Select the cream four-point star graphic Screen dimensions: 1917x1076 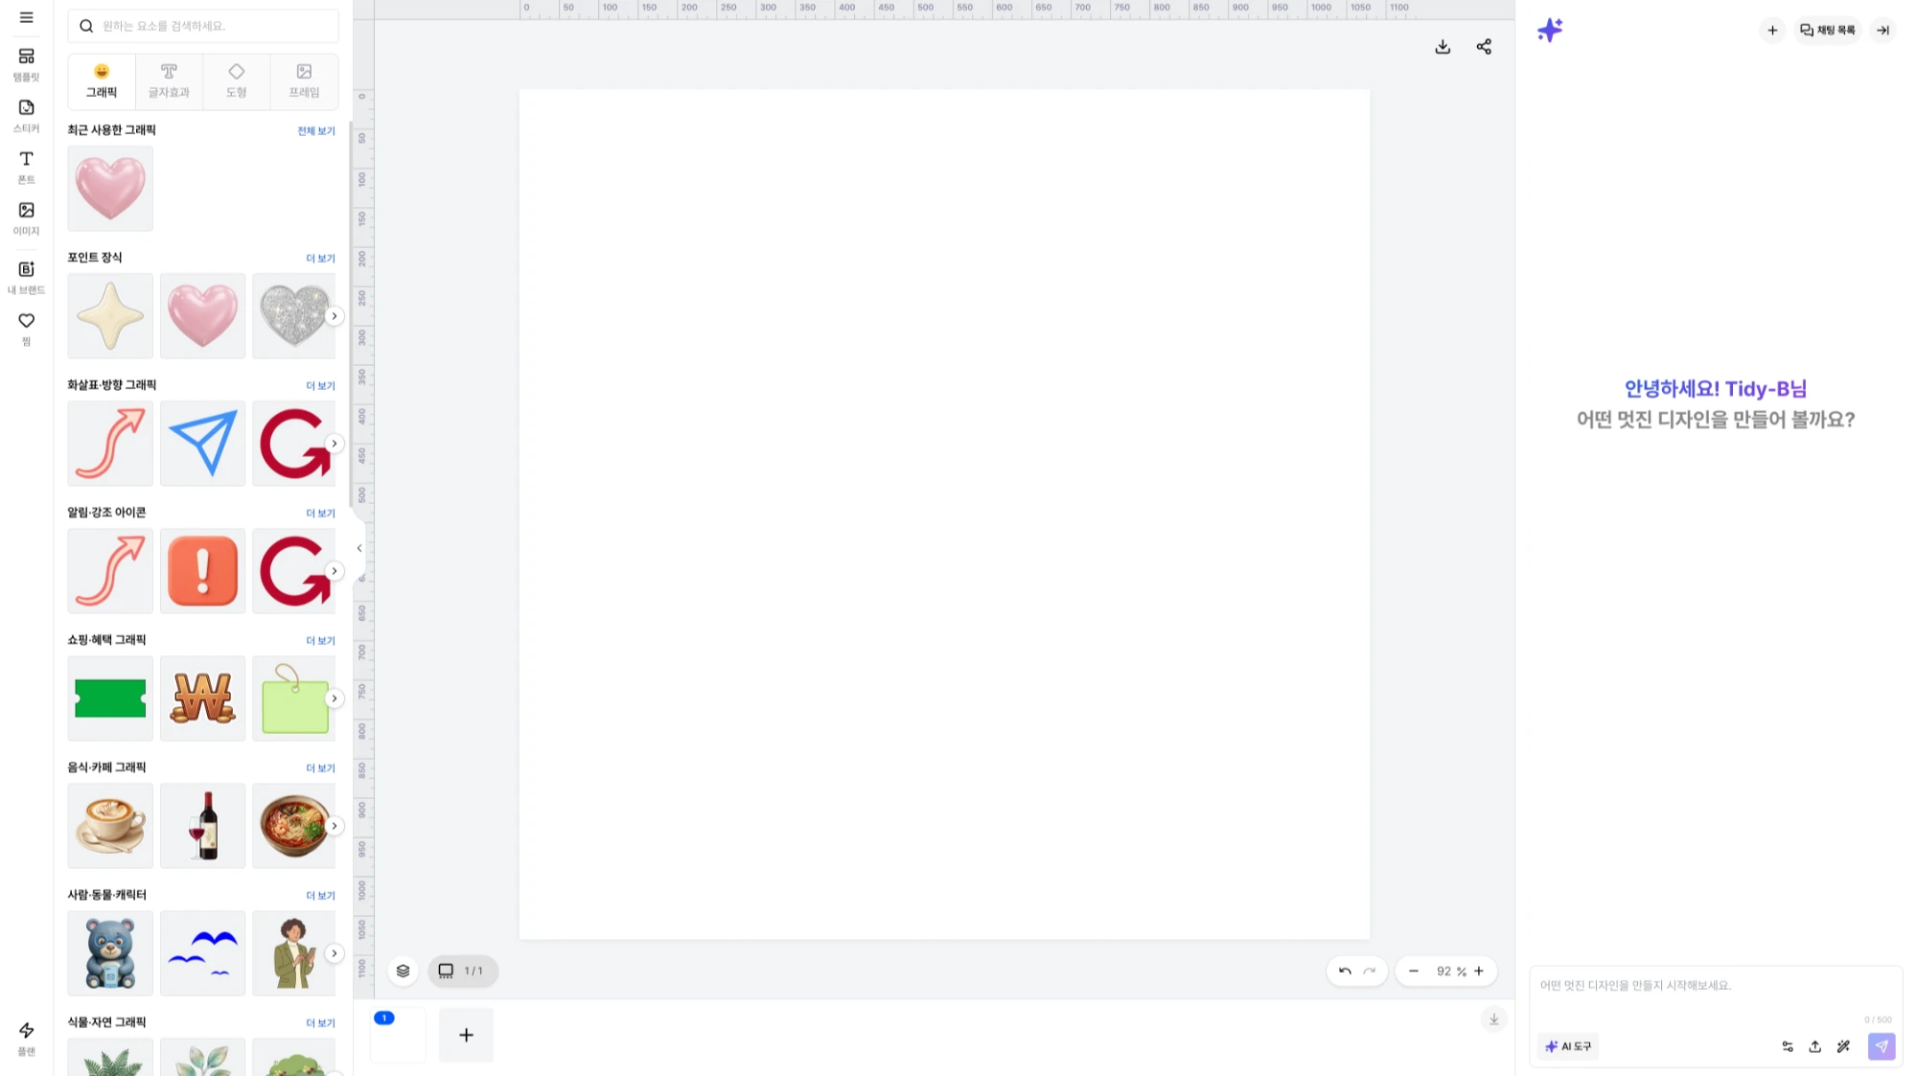pos(110,315)
